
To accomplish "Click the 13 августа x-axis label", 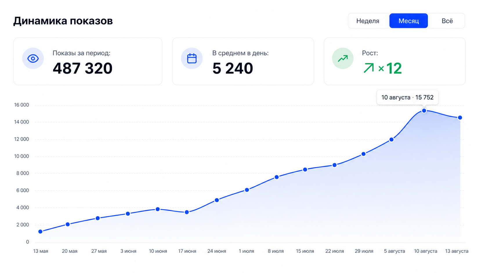I will pos(457,251).
